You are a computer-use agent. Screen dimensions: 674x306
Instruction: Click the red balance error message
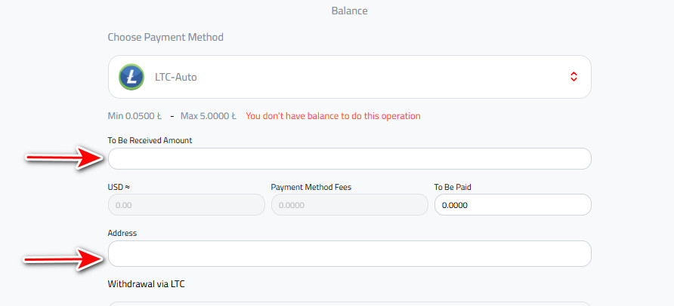pyautogui.click(x=333, y=116)
